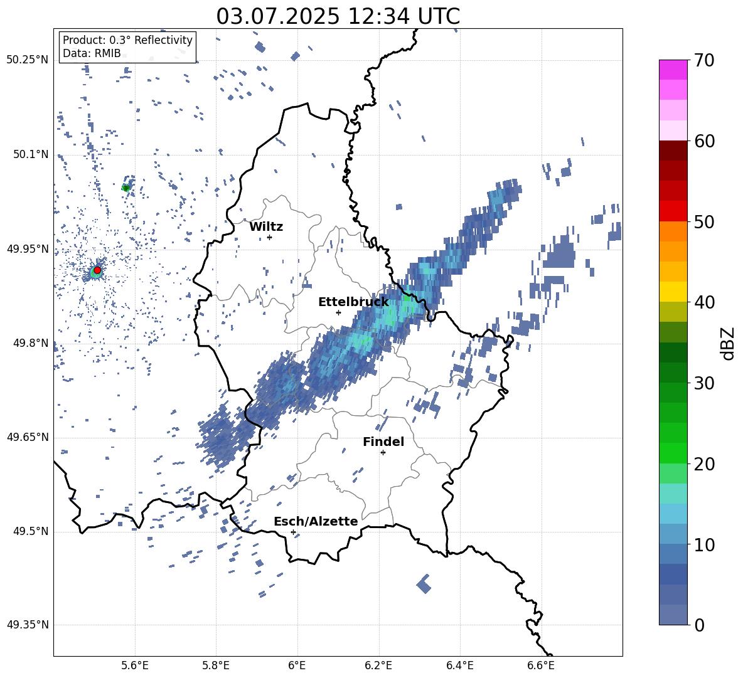This screenshot has width=743, height=678.
Task: Click the 49.5°N latitude label
Action: pyautogui.click(x=30, y=532)
